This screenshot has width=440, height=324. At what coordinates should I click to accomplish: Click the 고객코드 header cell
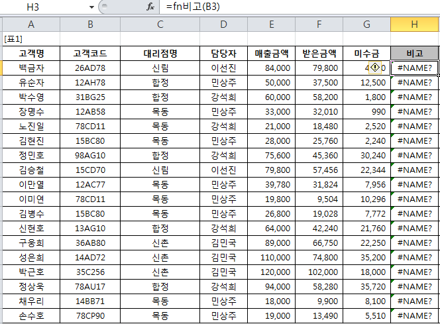[90, 53]
